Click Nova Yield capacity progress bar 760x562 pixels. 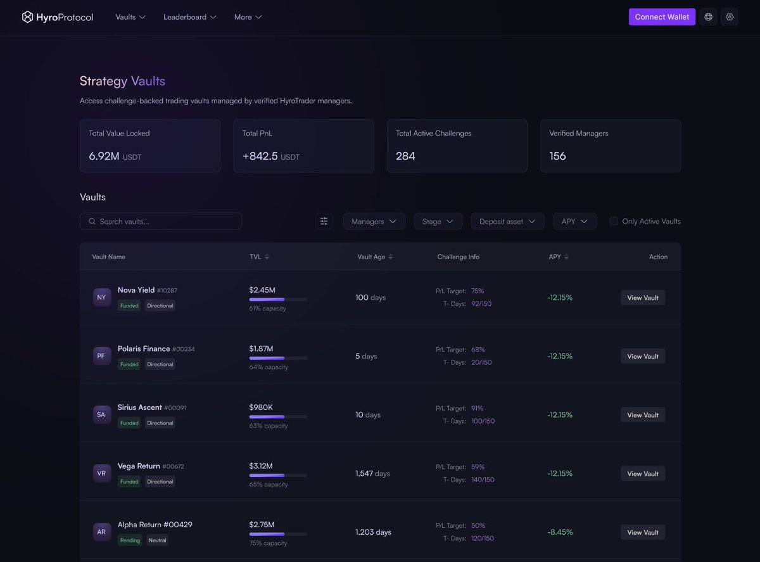click(278, 299)
